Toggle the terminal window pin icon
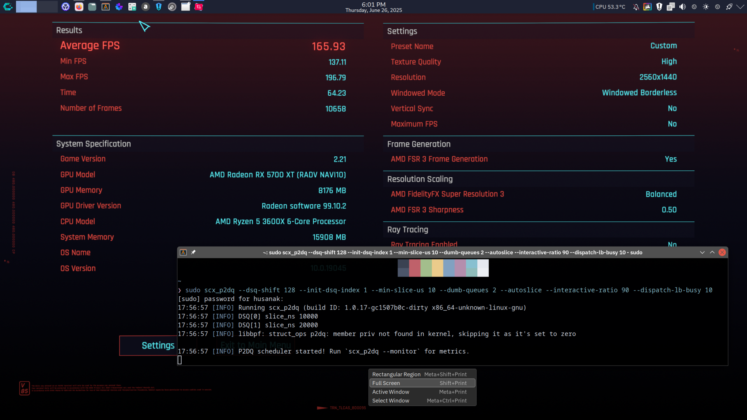Image resolution: width=747 pixels, height=420 pixels. (x=193, y=252)
